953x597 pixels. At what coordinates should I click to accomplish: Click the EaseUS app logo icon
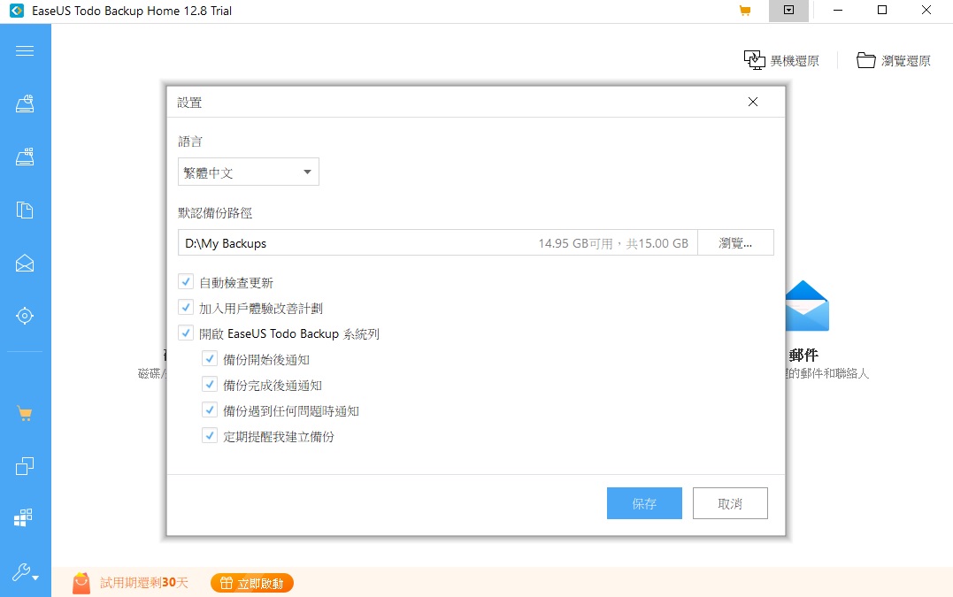[17, 11]
